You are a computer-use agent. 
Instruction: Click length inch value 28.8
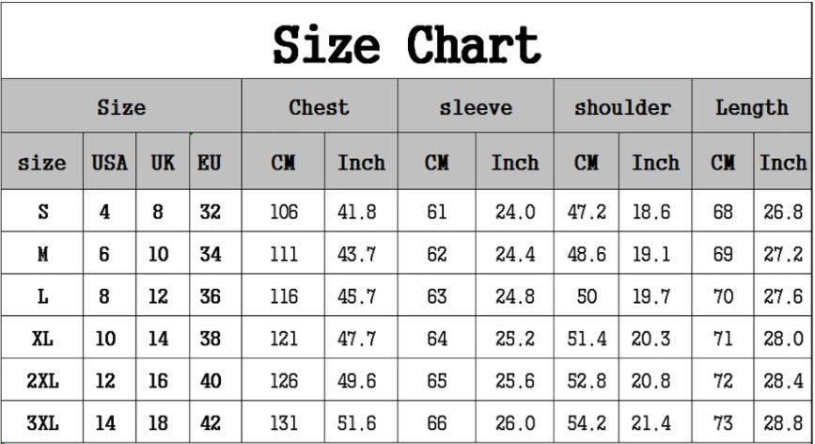click(x=782, y=424)
